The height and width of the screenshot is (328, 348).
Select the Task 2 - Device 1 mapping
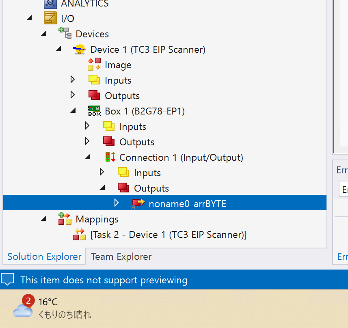click(168, 235)
